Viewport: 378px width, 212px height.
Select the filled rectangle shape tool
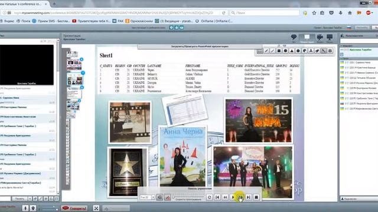(x=279, y=51)
